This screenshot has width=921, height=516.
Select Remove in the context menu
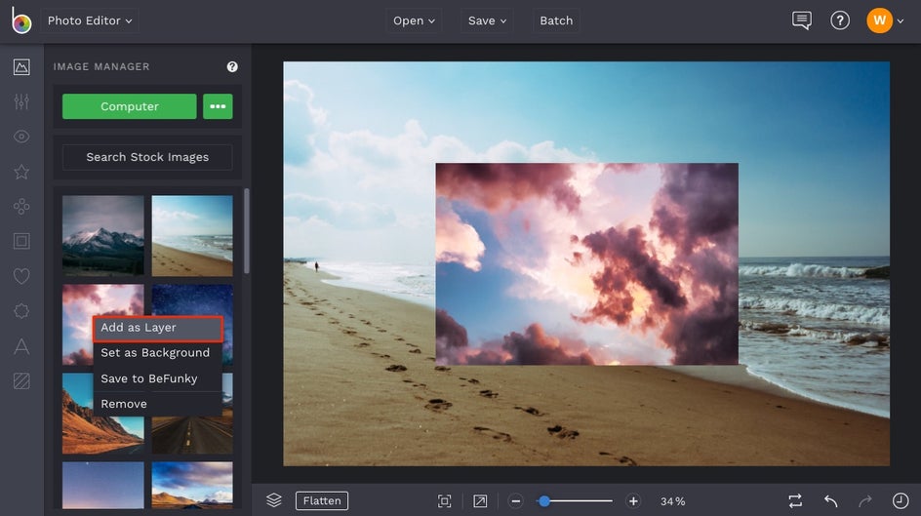point(124,404)
